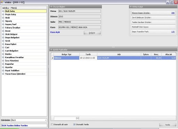This screenshot has height=129, width=178.
Task: Collapse the Oturum Bilgileri panel
Action: coord(51,7)
